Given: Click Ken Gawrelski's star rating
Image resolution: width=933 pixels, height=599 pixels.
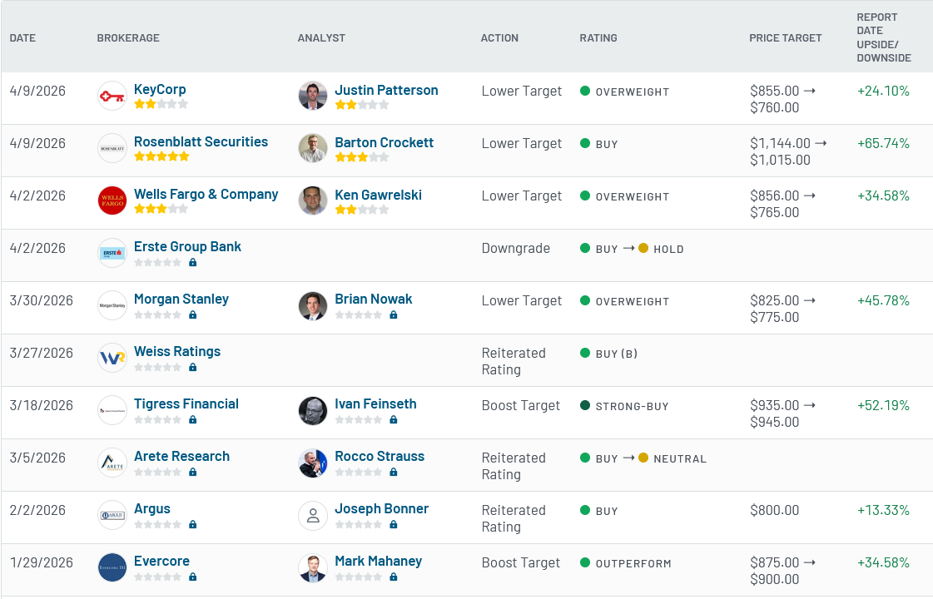Looking at the screenshot, I should (362, 210).
